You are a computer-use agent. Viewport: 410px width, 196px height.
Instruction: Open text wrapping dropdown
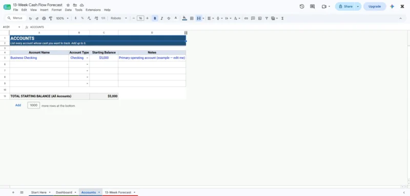pos(228,18)
